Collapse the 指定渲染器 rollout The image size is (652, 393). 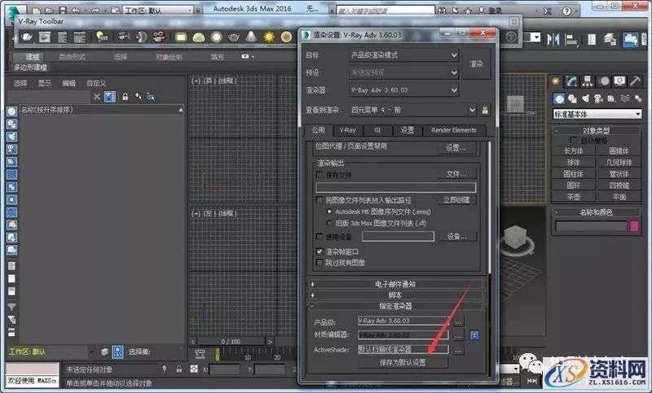396,306
